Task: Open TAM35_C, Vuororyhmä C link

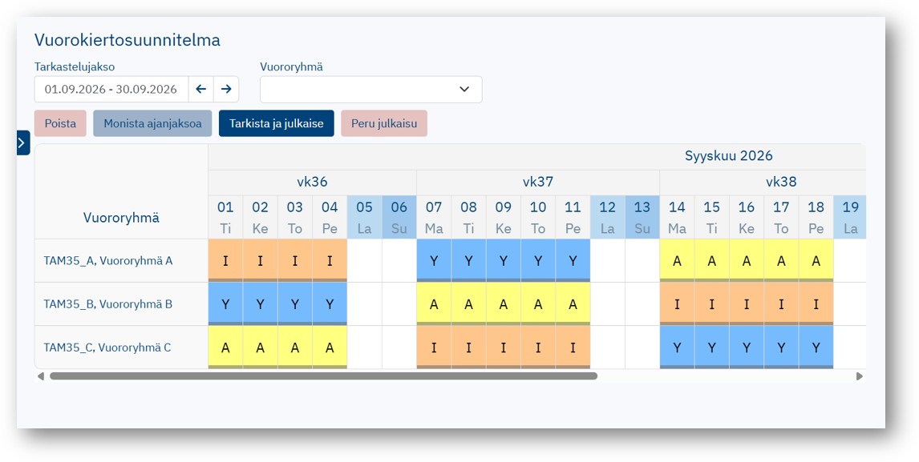Action: (x=107, y=348)
